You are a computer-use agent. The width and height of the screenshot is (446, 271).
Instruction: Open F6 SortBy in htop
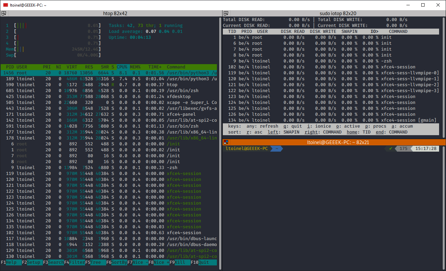coord(117,262)
